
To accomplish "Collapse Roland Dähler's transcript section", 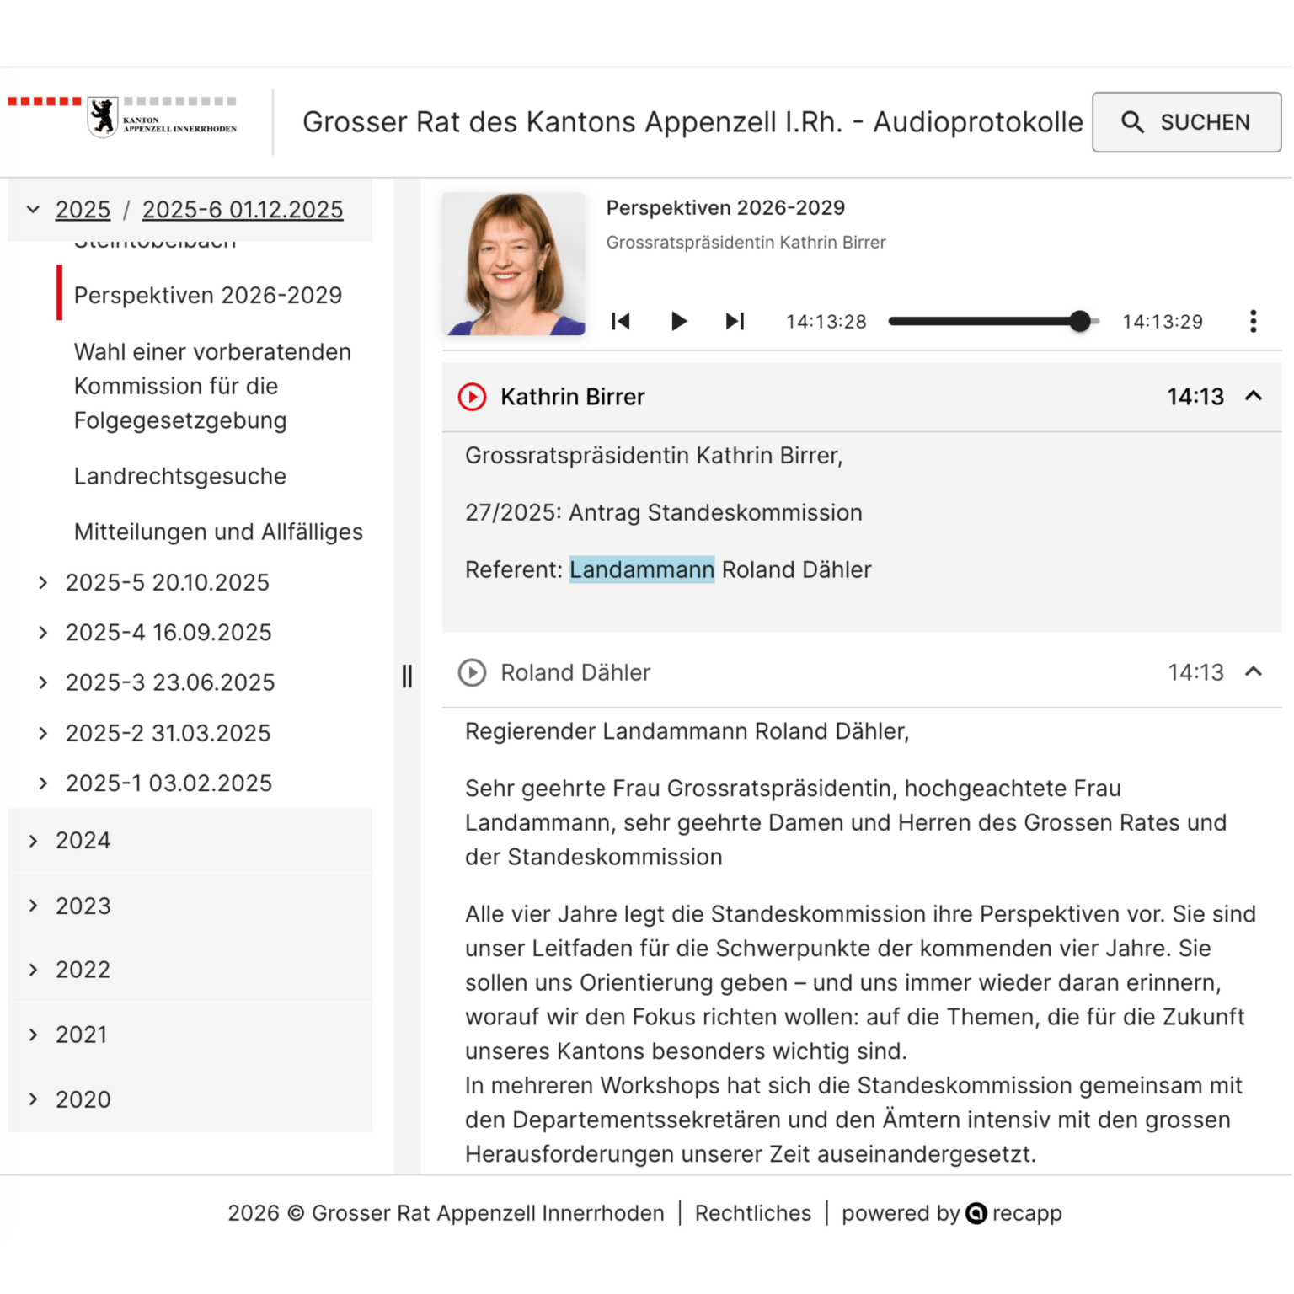I will pyautogui.click(x=1253, y=671).
